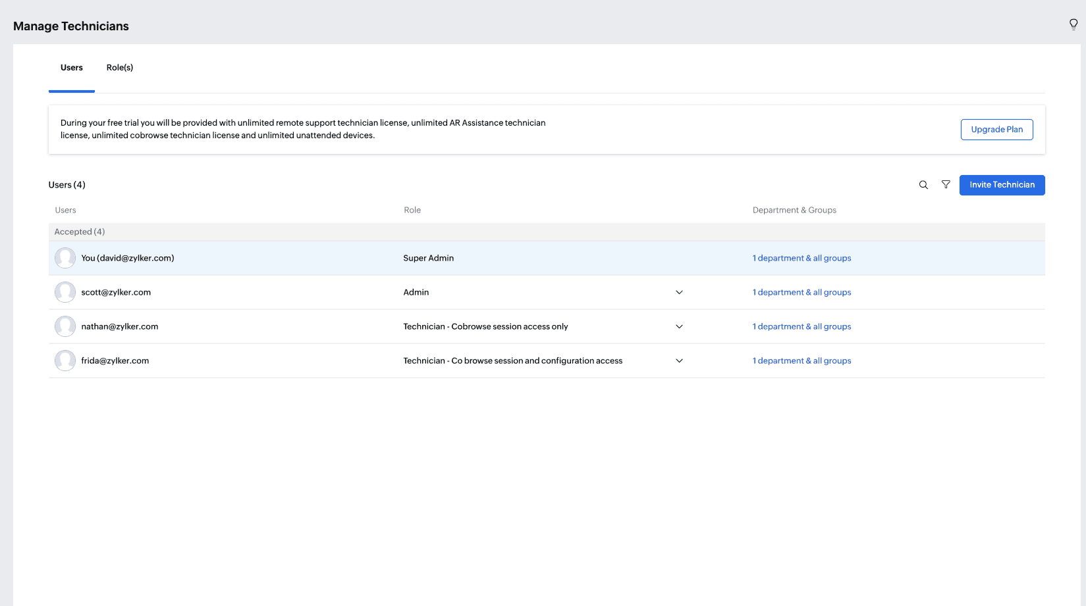Click the Upgrade Plan button

996,130
